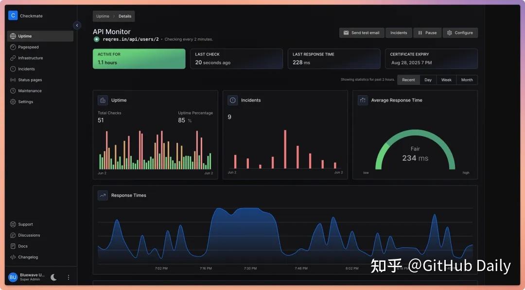Pause the API monitor
Image resolution: width=525 pixels, height=290 pixels.
pyautogui.click(x=427, y=33)
